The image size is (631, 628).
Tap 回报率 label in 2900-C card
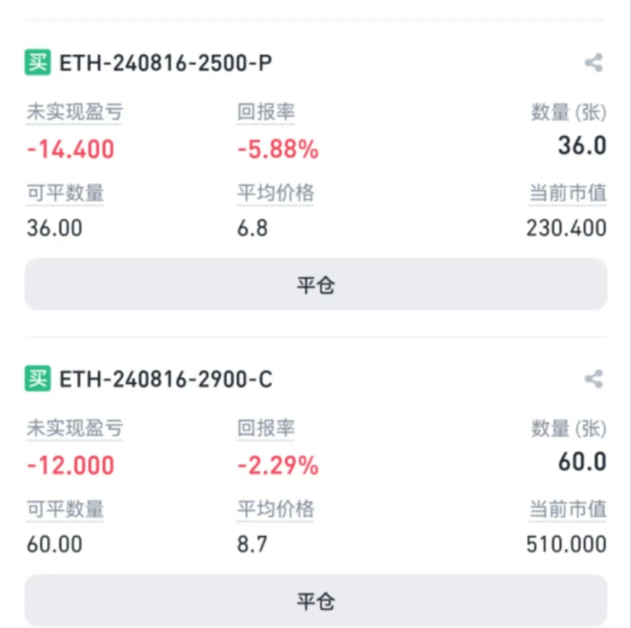pyautogui.click(x=266, y=428)
